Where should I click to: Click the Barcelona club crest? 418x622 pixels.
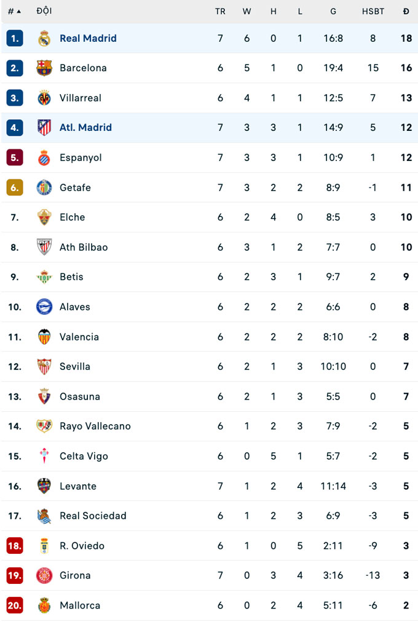(x=44, y=68)
